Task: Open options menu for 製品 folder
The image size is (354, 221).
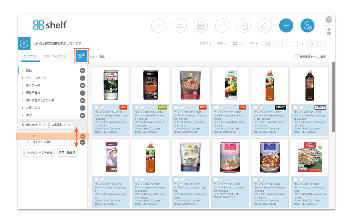Action: tap(82, 71)
